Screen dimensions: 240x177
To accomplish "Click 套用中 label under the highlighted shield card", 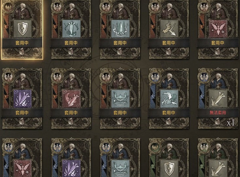I will [22, 43].
